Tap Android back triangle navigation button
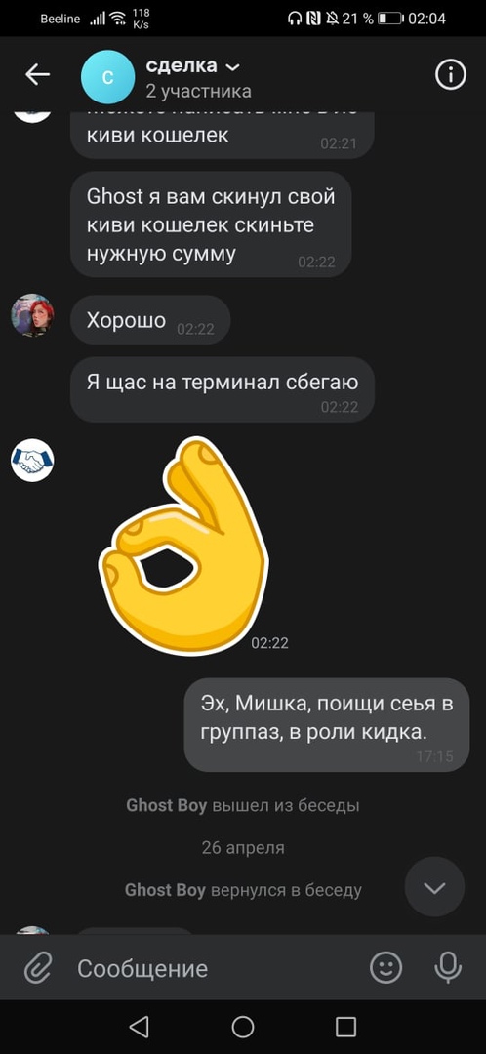Viewport: 486px width, 1054px height. [139, 1027]
